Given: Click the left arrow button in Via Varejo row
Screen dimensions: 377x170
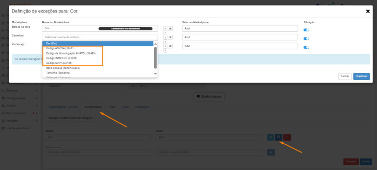Looking at the screenshot, I should click(165, 46).
